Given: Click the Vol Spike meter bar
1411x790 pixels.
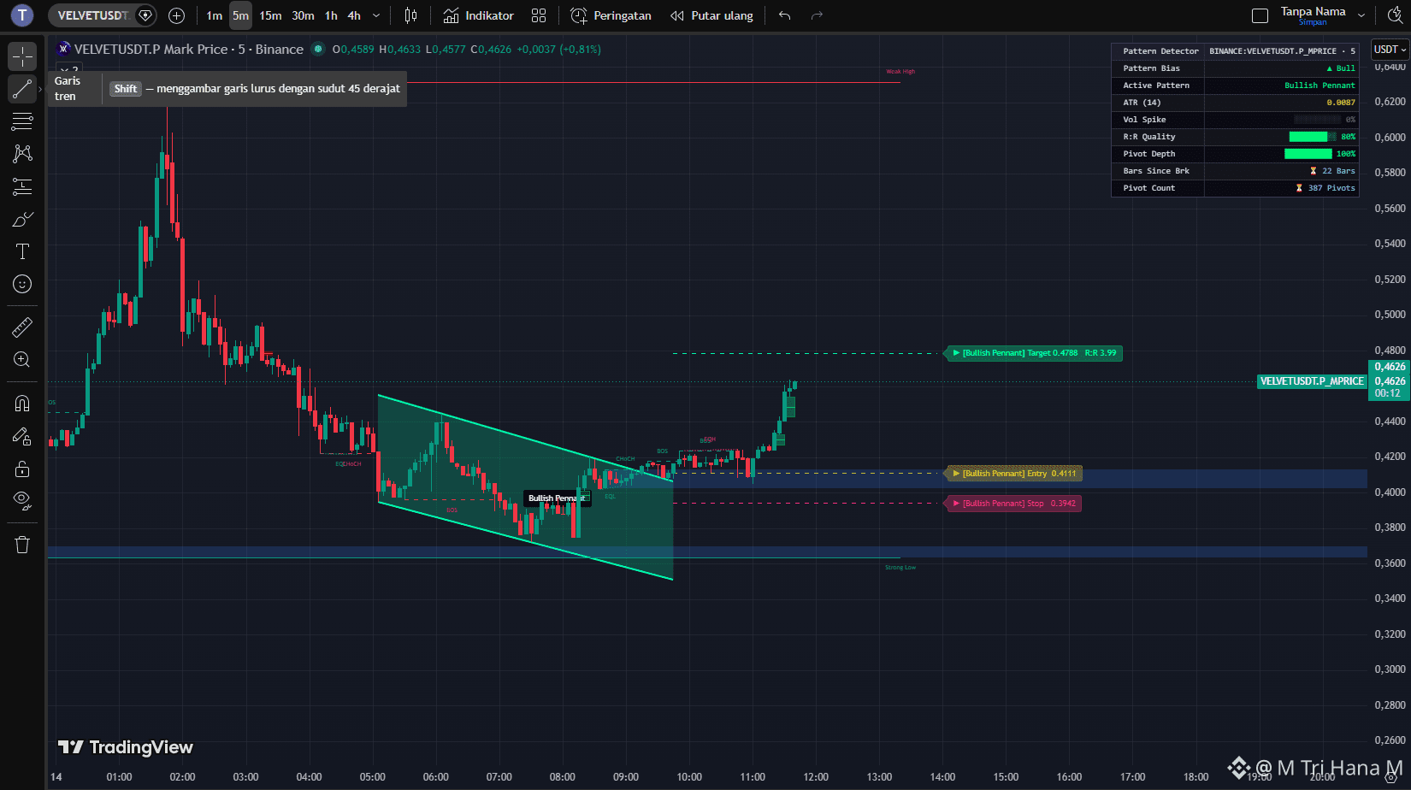Looking at the screenshot, I should 1318,120.
